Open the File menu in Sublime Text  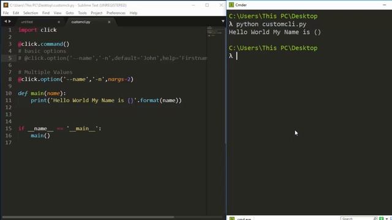click(x=6, y=13)
